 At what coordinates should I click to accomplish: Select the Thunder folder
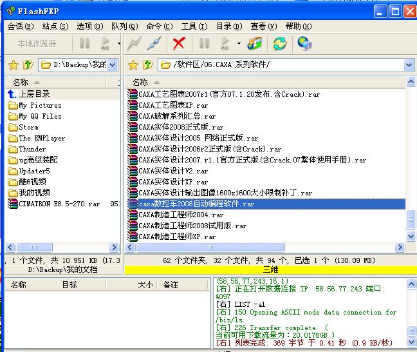(x=27, y=149)
